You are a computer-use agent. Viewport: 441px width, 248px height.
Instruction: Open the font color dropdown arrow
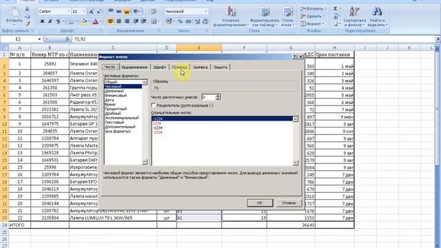point(101,21)
